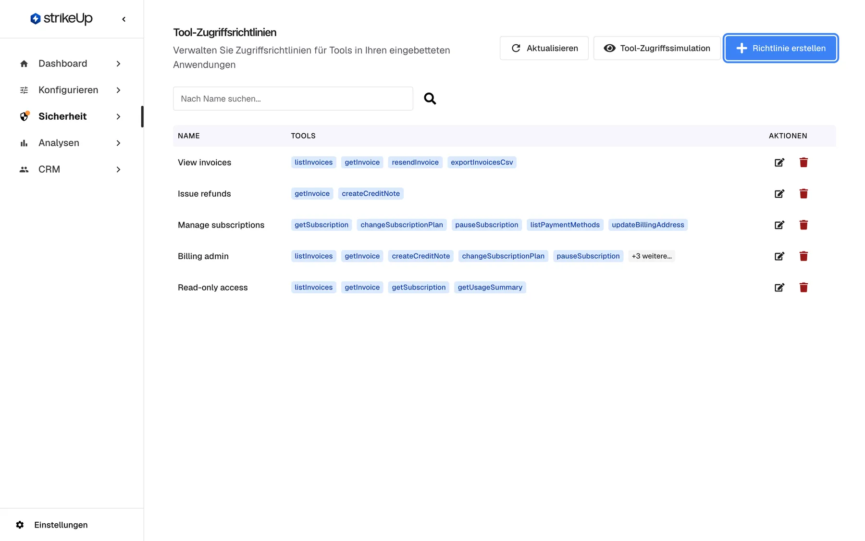This screenshot has width=865, height=541.
Task: Edit the Read-only access policy
Action: (x=779, y=288)
